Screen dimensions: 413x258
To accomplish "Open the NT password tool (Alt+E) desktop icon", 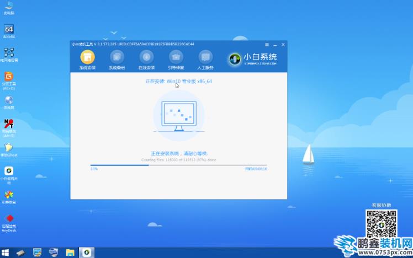I will [9, 128].
